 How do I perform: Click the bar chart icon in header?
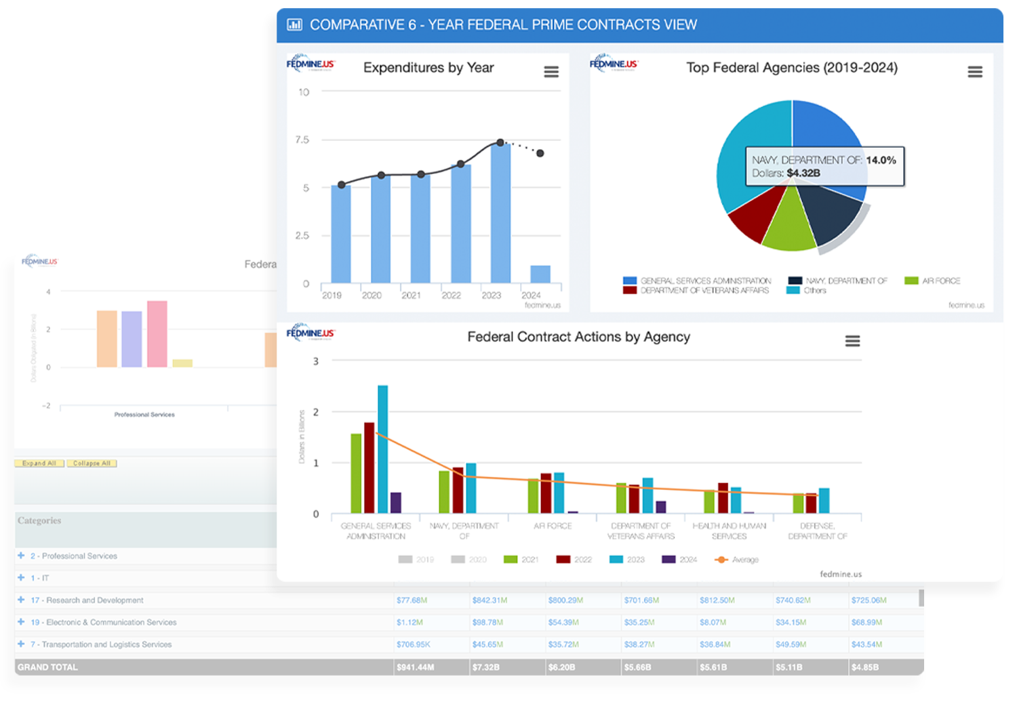tap(294, 25)
